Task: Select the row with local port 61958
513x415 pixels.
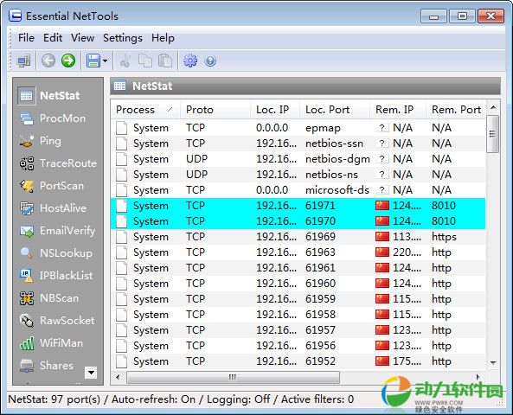Action: click(298, 314)
